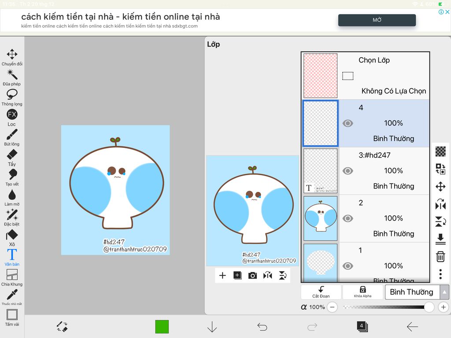Hide layer 3:#hd247 with its eye icon
Viewport: 451px width, 338px height.
pyautogui.click(x=348, y=171)
